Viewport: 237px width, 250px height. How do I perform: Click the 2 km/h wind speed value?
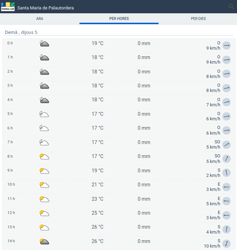[213, 176]
